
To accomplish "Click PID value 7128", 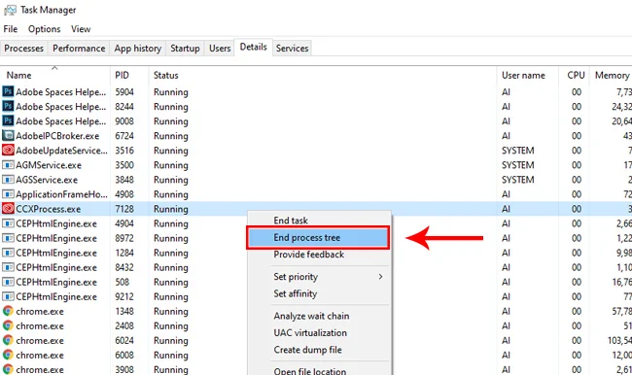I will coord(124,209).
